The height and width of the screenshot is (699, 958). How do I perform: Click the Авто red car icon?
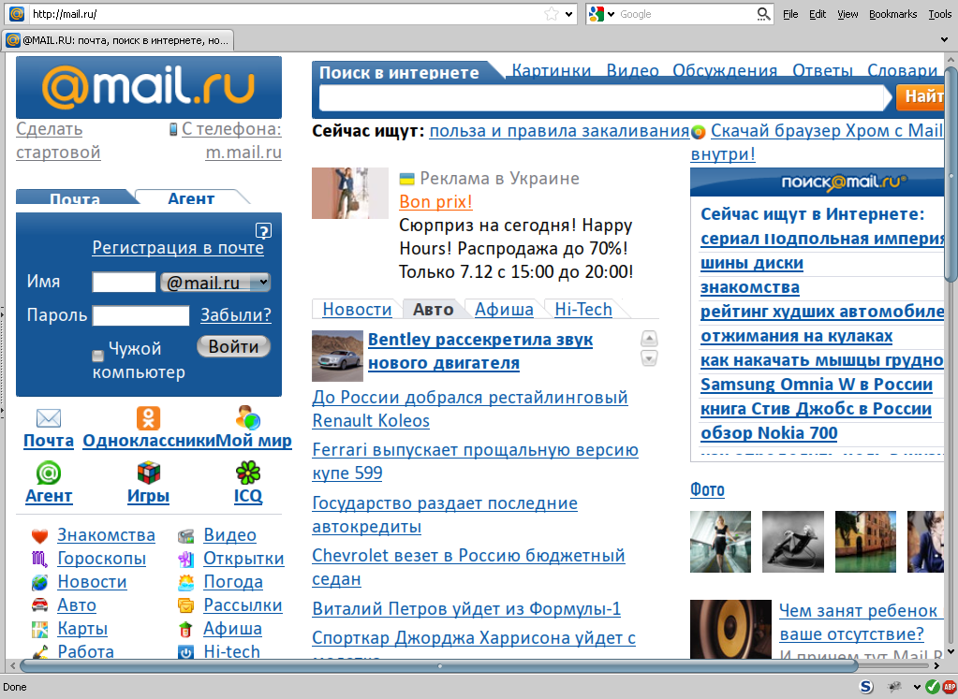click(x=39, y=605)
